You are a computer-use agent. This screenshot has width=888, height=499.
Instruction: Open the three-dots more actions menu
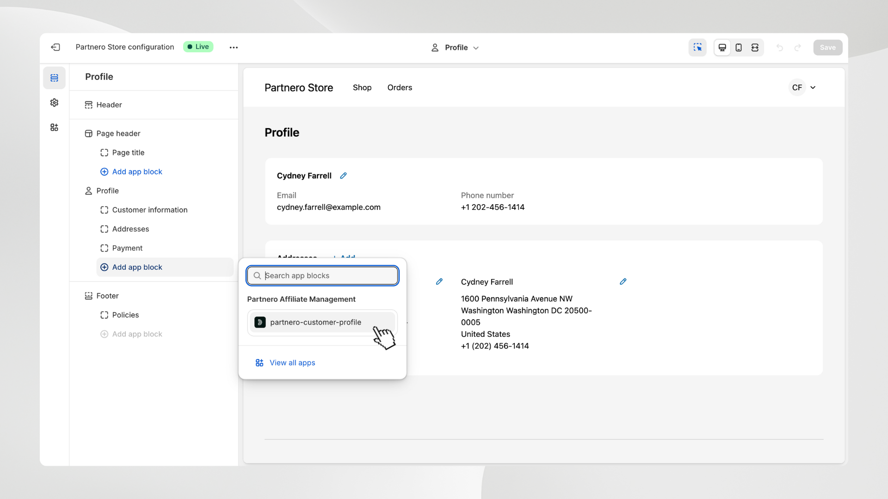234,47
